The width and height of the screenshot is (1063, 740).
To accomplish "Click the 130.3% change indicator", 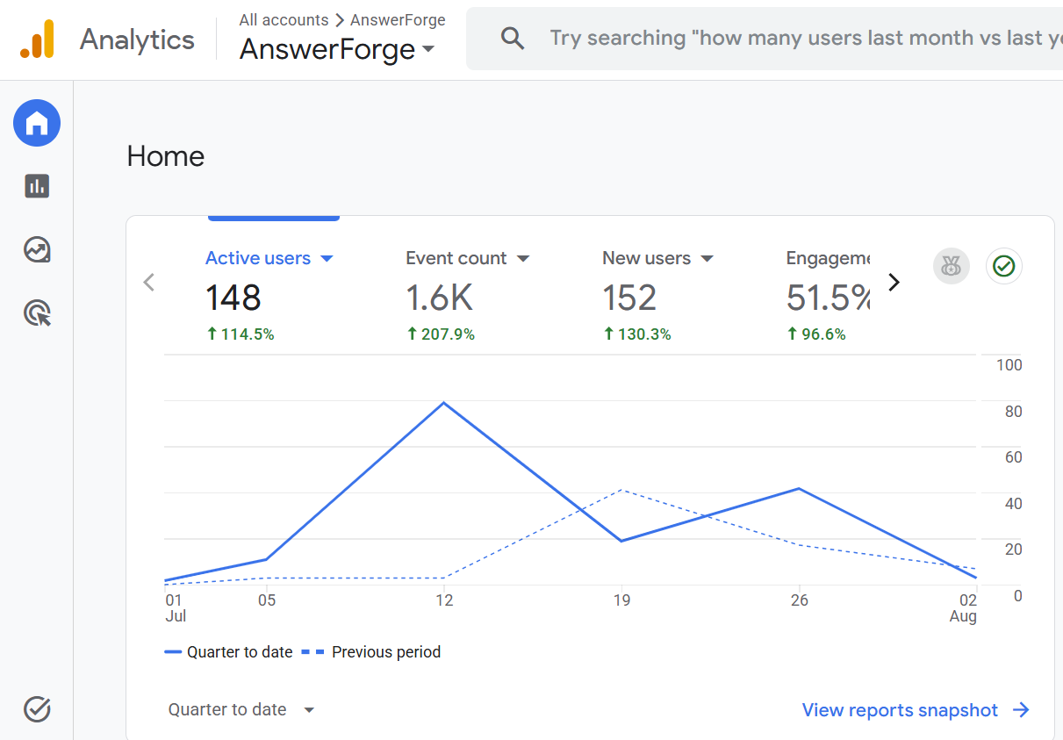I will (637, 334).
